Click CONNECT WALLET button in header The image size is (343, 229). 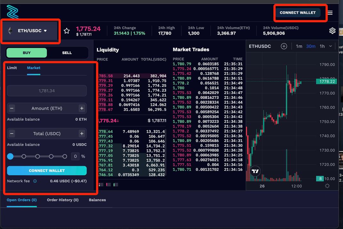pyautogui.click(x=298, y=13)
